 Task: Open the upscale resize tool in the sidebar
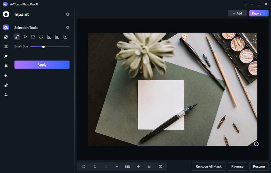6,85
